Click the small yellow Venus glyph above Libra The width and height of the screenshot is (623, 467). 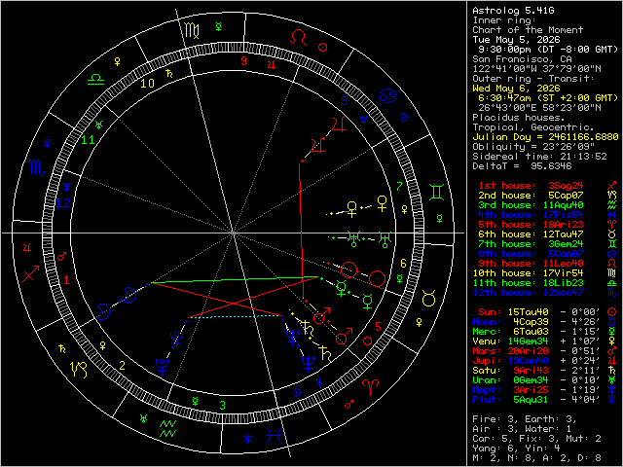point(118,61)
